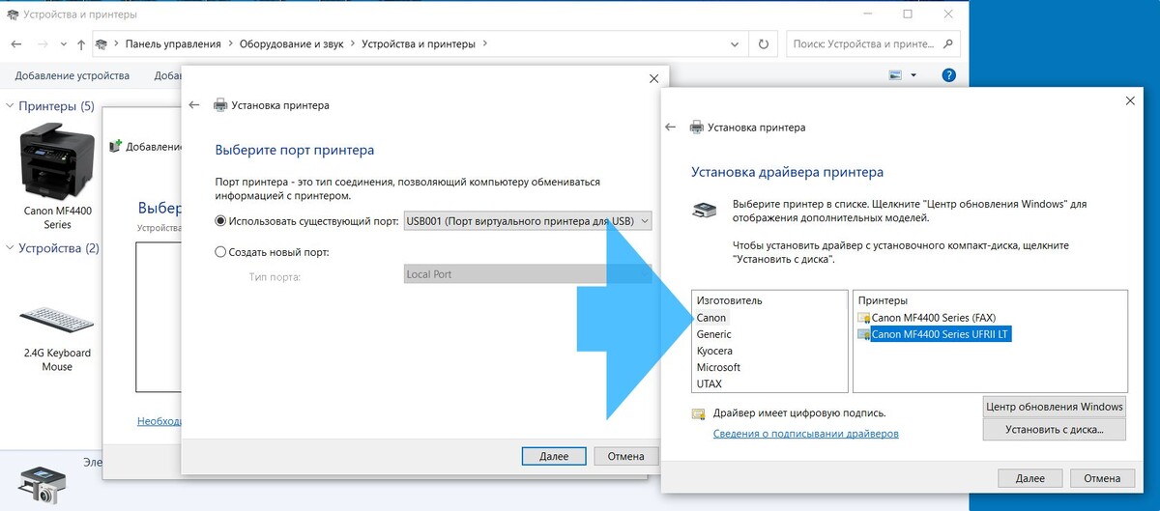Open recent locations dropdown beside forward arrow
The width and height of the screenshot is (1160, 511).
coord(63,44)
